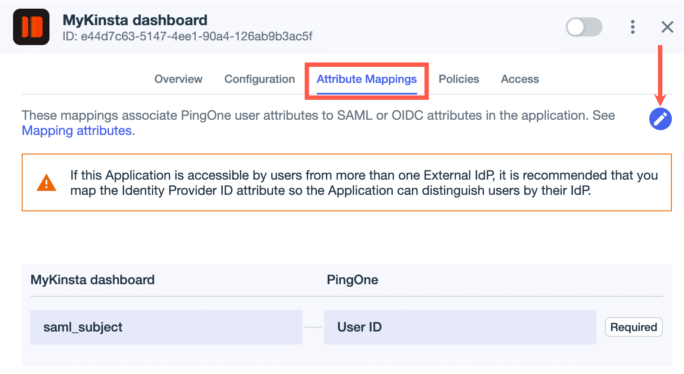Viewport: 684px width, 374px height.
Task: Select the saml_subject attribute field
Action: (x=166, y=327)
